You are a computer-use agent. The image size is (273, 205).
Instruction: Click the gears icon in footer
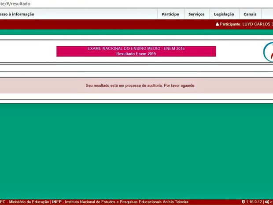(x=266, y=202)
